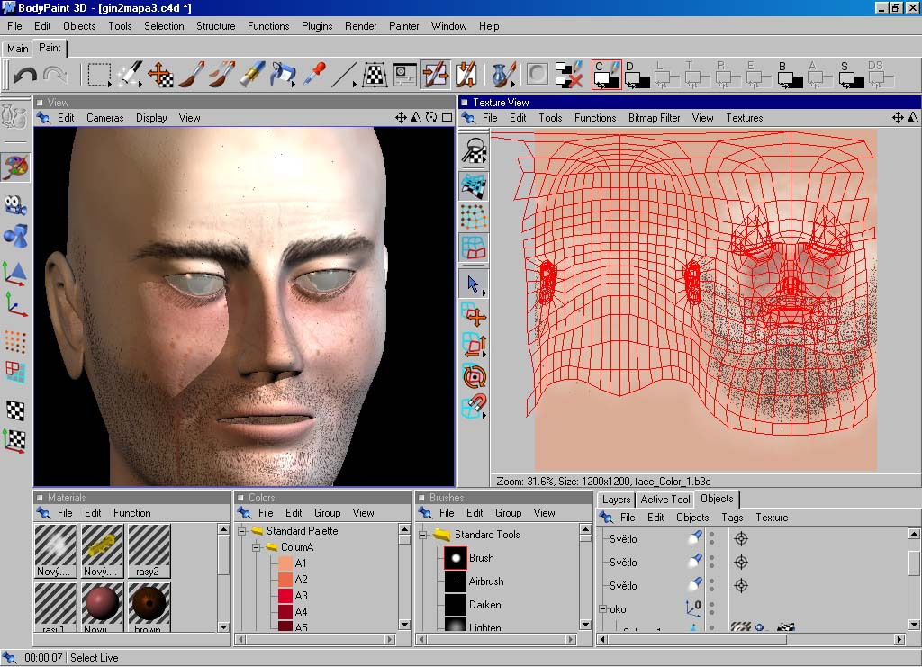This screenshot has width=922, height=667.
Task: Click the checkerboard texture mode sidebar icon
Action: [x=15, y=410]
